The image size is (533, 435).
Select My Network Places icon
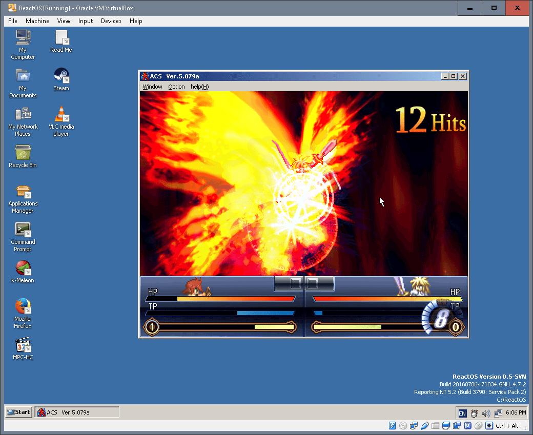pyautogui.click(x=23, y=121)
